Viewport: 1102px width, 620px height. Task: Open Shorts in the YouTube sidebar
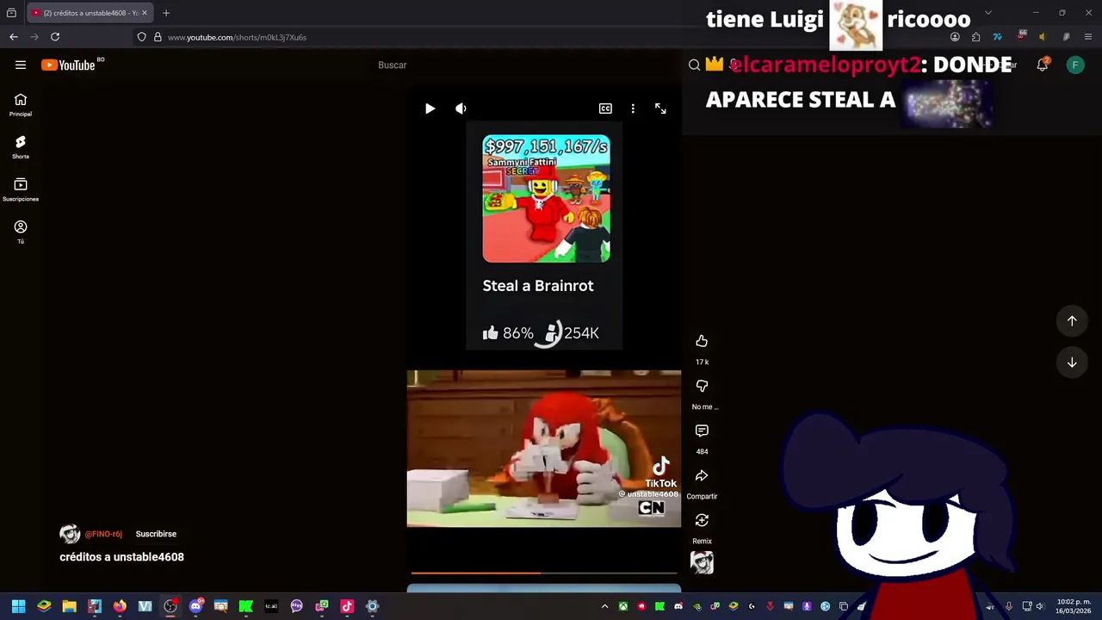click(x=21, y=147)
